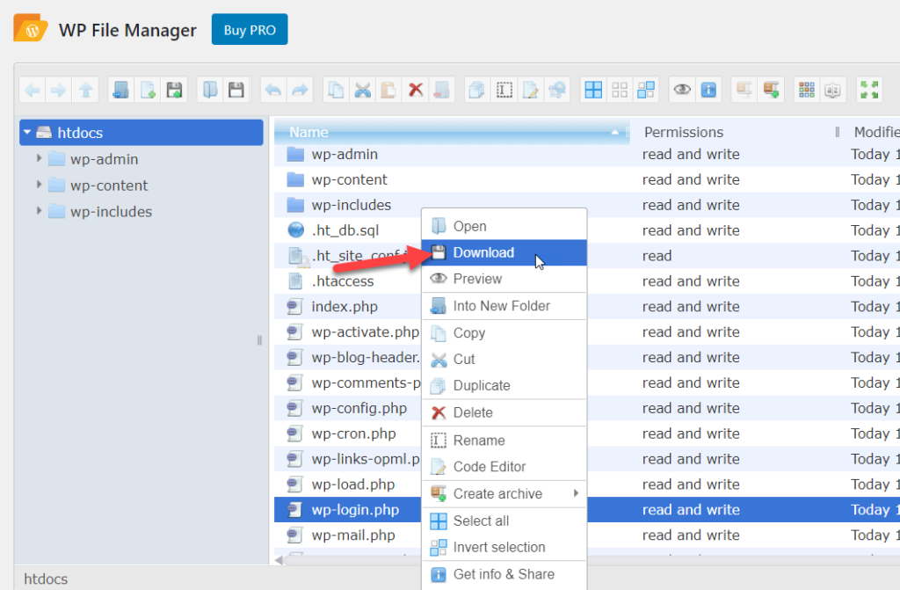Image resolution: width=900 pixels, height=590 pixels.
Task: Click the Create archive toolbar icon
Action: (771, 91)
